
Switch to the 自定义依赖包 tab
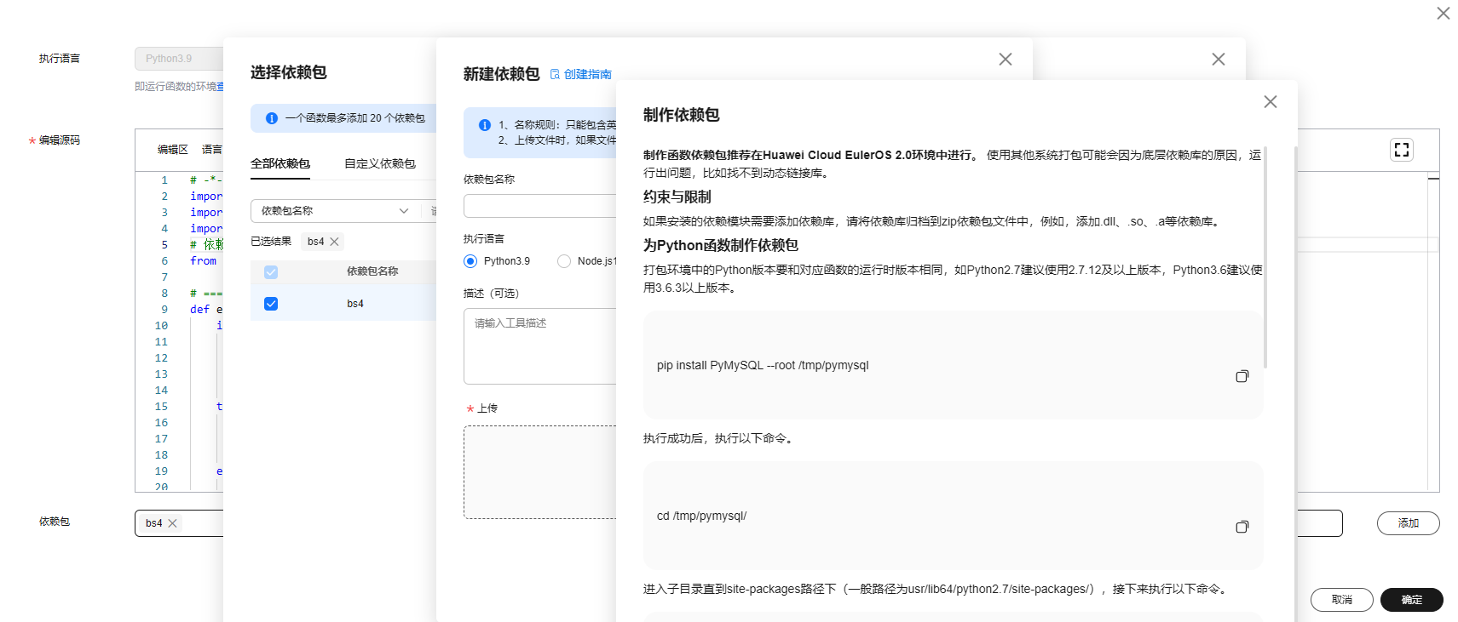coord(379,163)
